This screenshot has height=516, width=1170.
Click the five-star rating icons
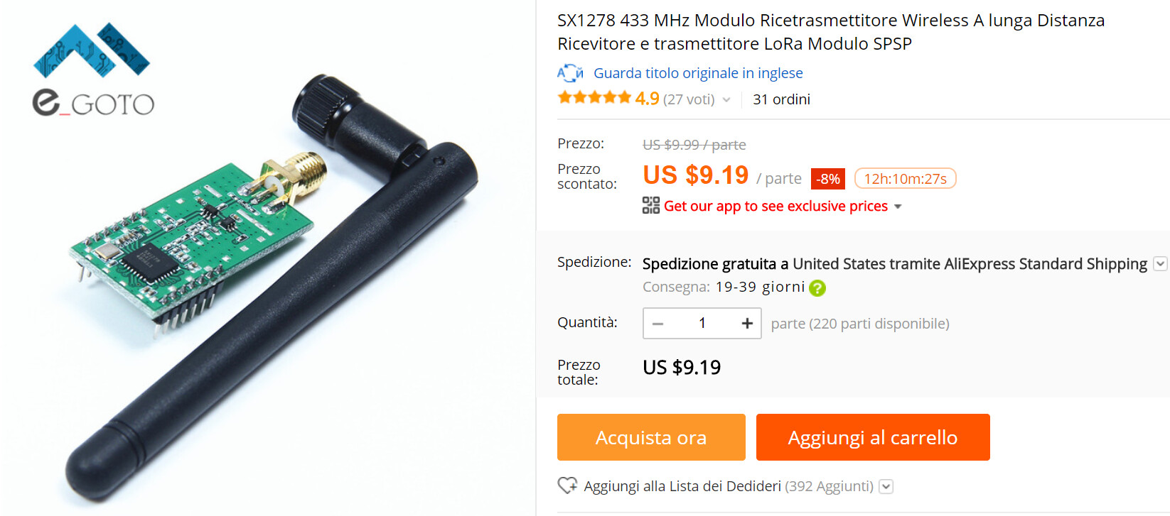(x=594, y=98)
